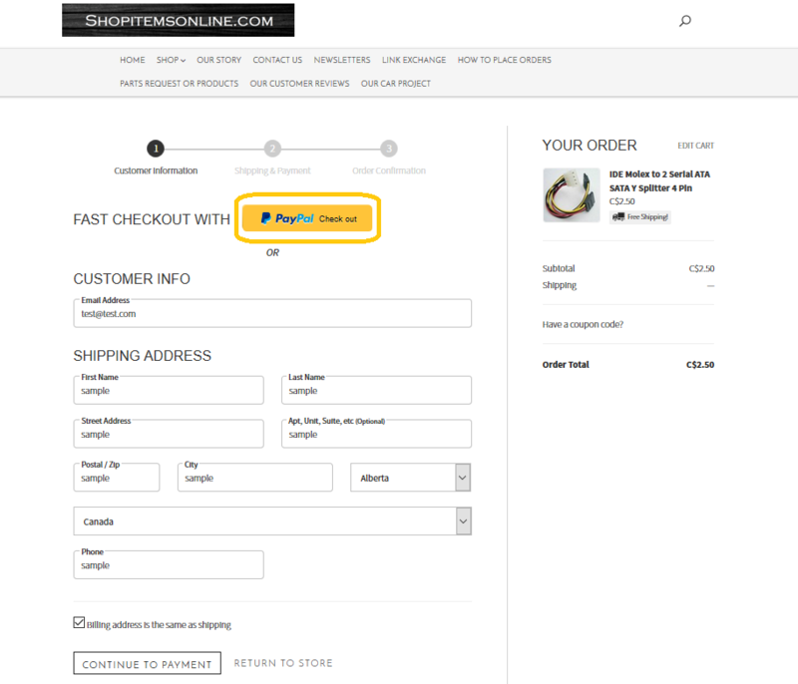Viewport: 798px width, 684px height.
Task: Expand the Shop menu dropdown
Action: point(171,60)
